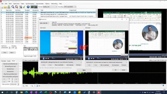The width and height of the screenshot is (167, 94).
Task: Click the waveform zoom out magnifier icon
Action: click(23, 86)
